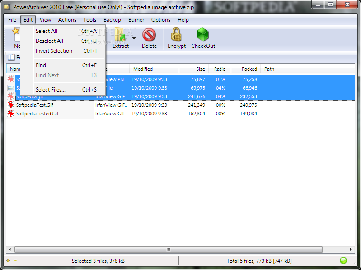Choose Deselect All menu entry
Viewport: 361px width, 270px height.
[x=63, y=41]
